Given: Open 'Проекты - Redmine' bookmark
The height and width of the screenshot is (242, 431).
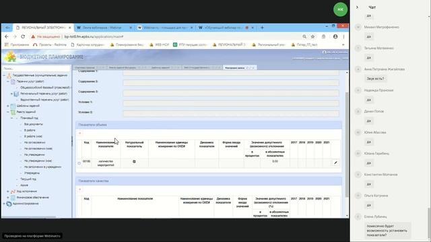Looking at the screenshot, I should pyautogui.click(x=50, y=45).
